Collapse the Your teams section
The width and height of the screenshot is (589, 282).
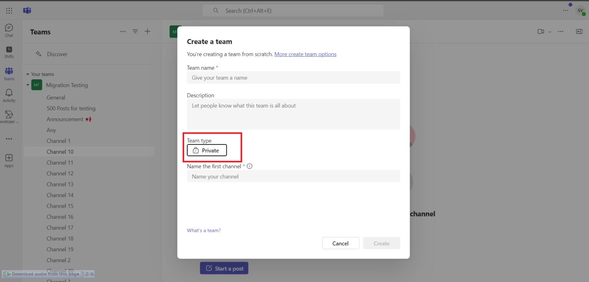(x=28, y=74)
